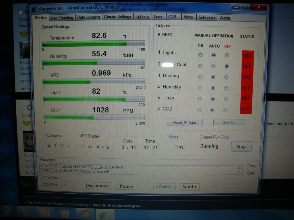Viewport: 294px width, 220px height.
Task: Click the Send button in Connection section
Action: [189, 187]
